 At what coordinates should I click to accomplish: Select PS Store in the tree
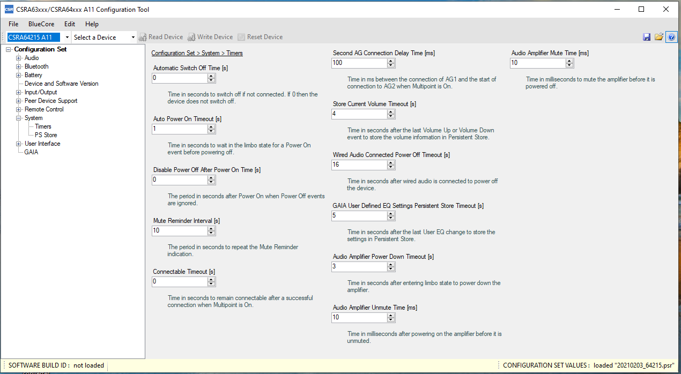pyautogui.click(x=46, y=135)
